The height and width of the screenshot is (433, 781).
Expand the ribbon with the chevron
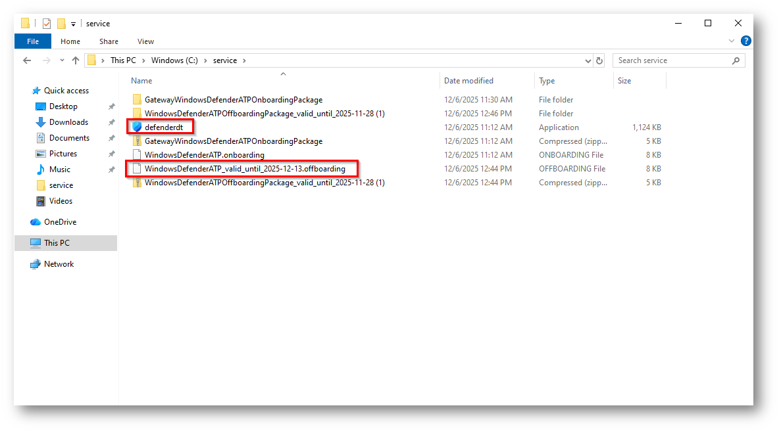[731, 41]
